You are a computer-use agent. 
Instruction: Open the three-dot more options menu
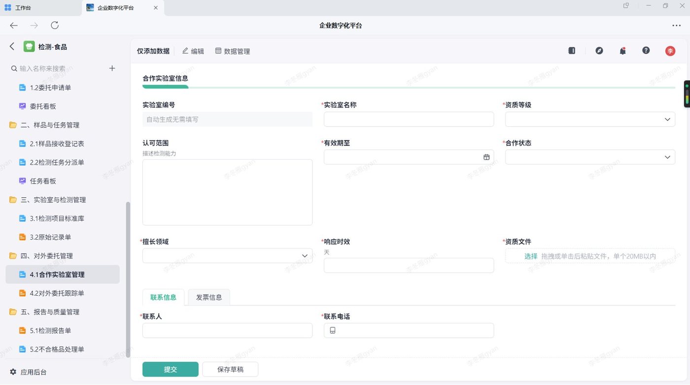coord(676,26)
